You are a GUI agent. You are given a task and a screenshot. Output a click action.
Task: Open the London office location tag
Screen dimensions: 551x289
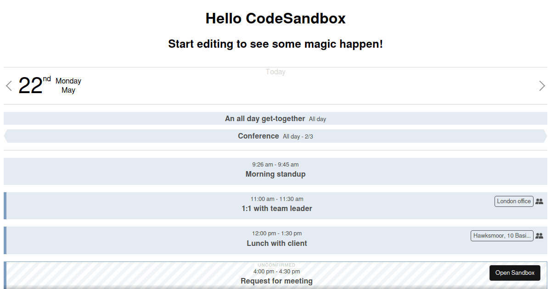513,201
